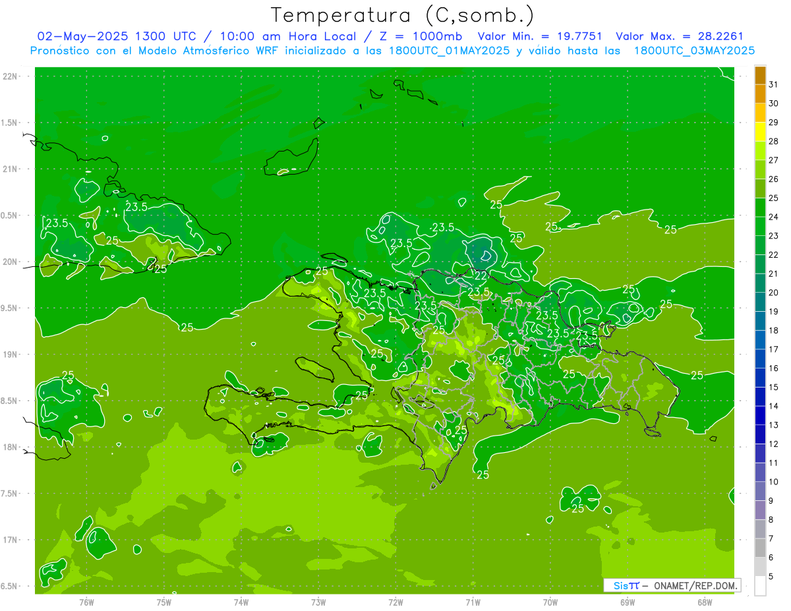Click the '71W' longitude axis label

point(473,602)
